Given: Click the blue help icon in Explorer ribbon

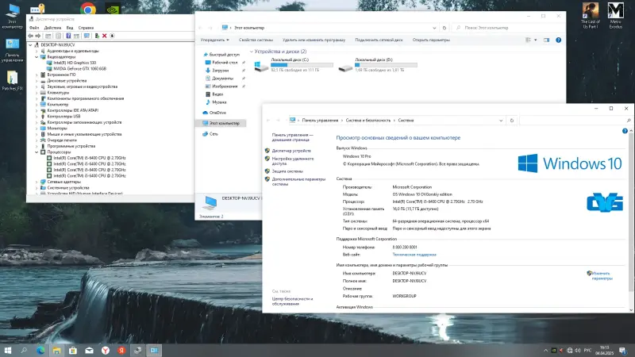Looking at the screenshot, I should pyautogui.click(x=559, y=40).
